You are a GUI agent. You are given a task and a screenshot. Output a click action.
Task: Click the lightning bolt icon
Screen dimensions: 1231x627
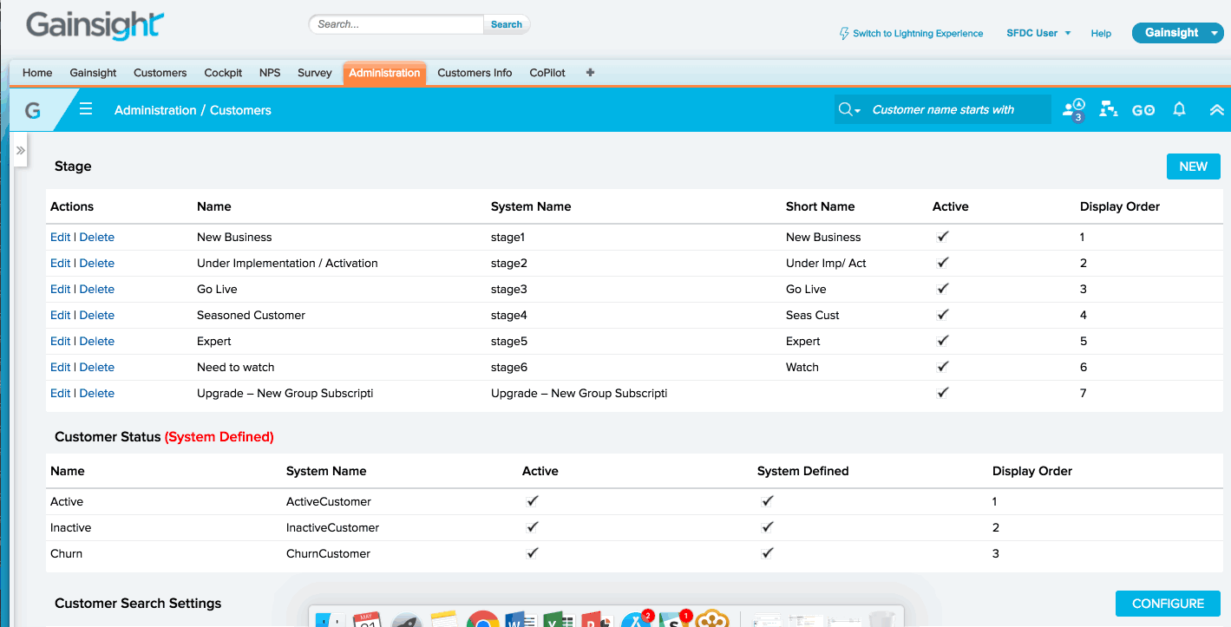pos(844,33)
